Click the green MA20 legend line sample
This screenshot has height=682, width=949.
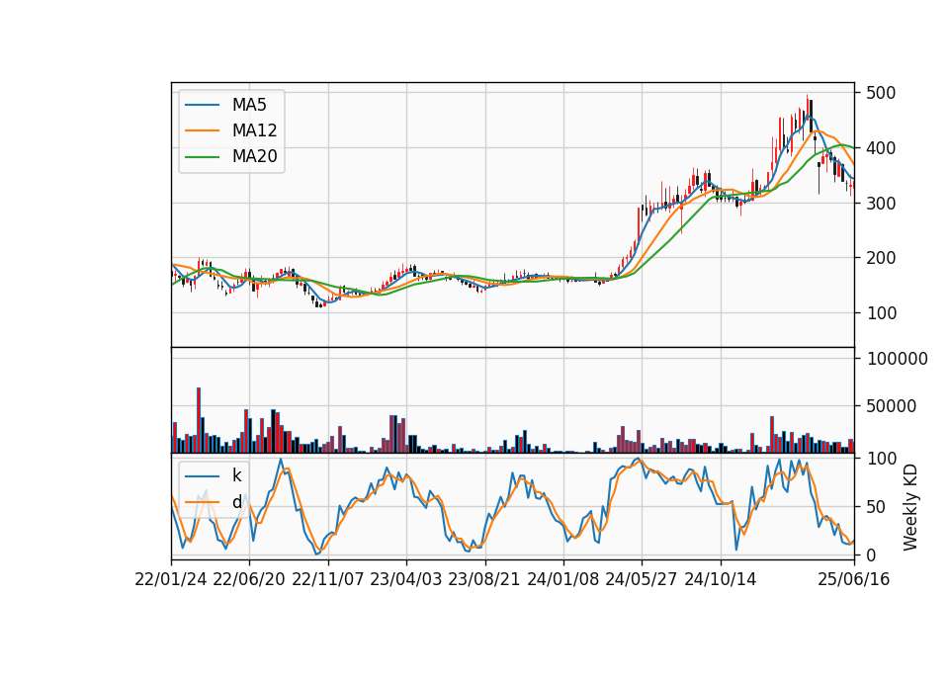(202, 157)
